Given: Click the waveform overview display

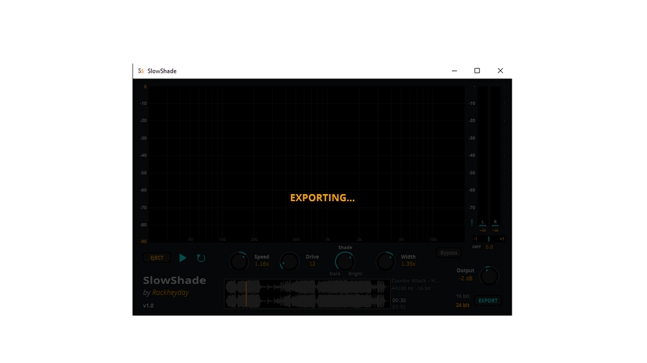Looking at the screenshot, I should point(307,294).
